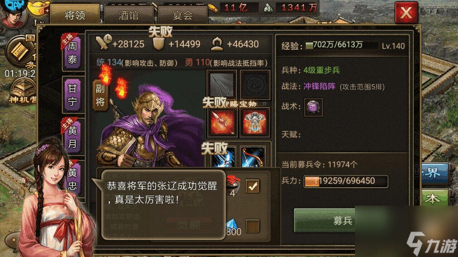Select the red sword equipment slot
Screen dimensions: 458x257
coord(222,122)
